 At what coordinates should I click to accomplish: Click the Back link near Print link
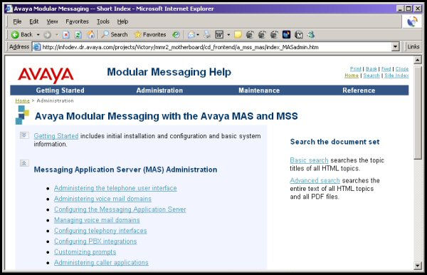click(x=371, y=69)
